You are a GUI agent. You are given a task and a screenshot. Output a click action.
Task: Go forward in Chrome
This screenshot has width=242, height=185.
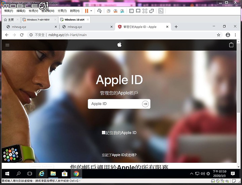14,35
